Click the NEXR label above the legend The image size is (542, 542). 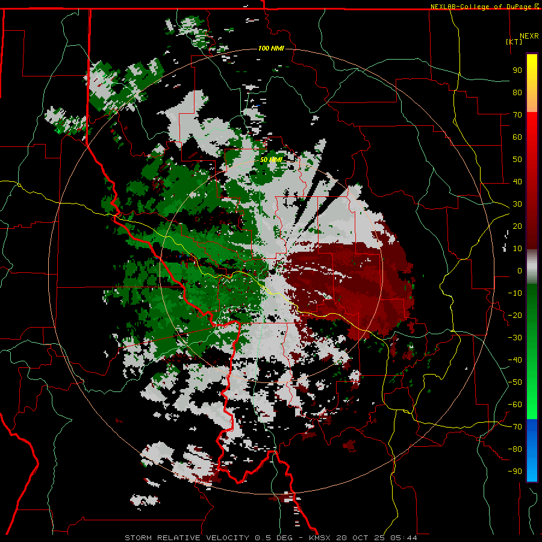(529, 36)
